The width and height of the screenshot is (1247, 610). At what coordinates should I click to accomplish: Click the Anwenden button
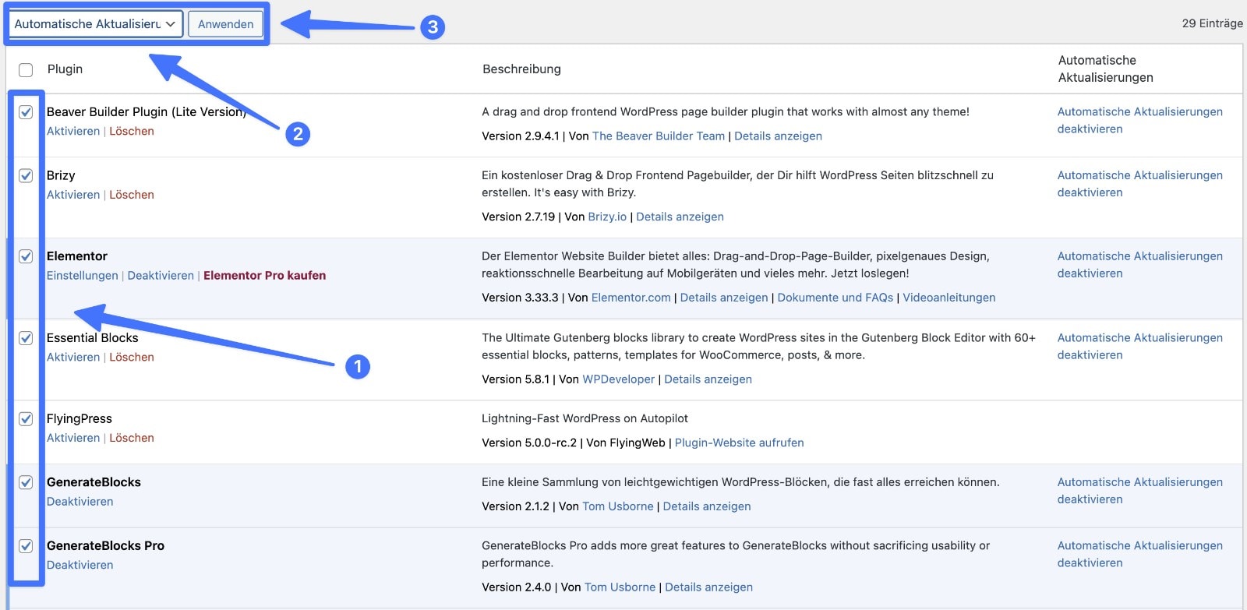click(x=226, y=24)
